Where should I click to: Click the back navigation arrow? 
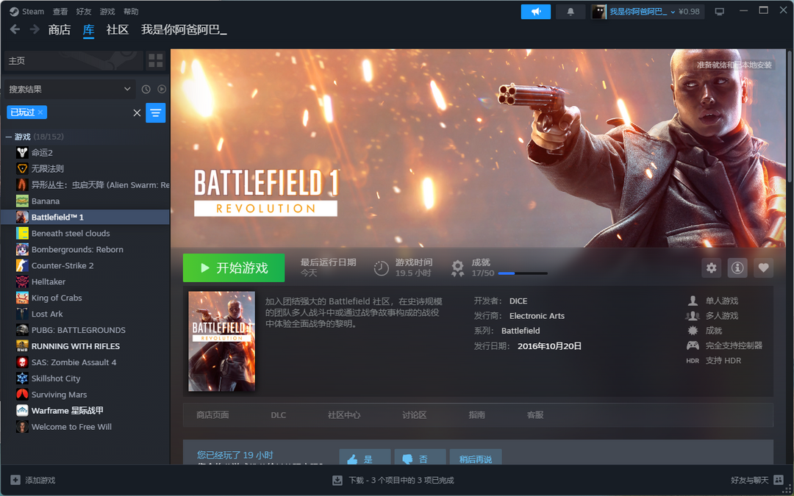(15, 29)
